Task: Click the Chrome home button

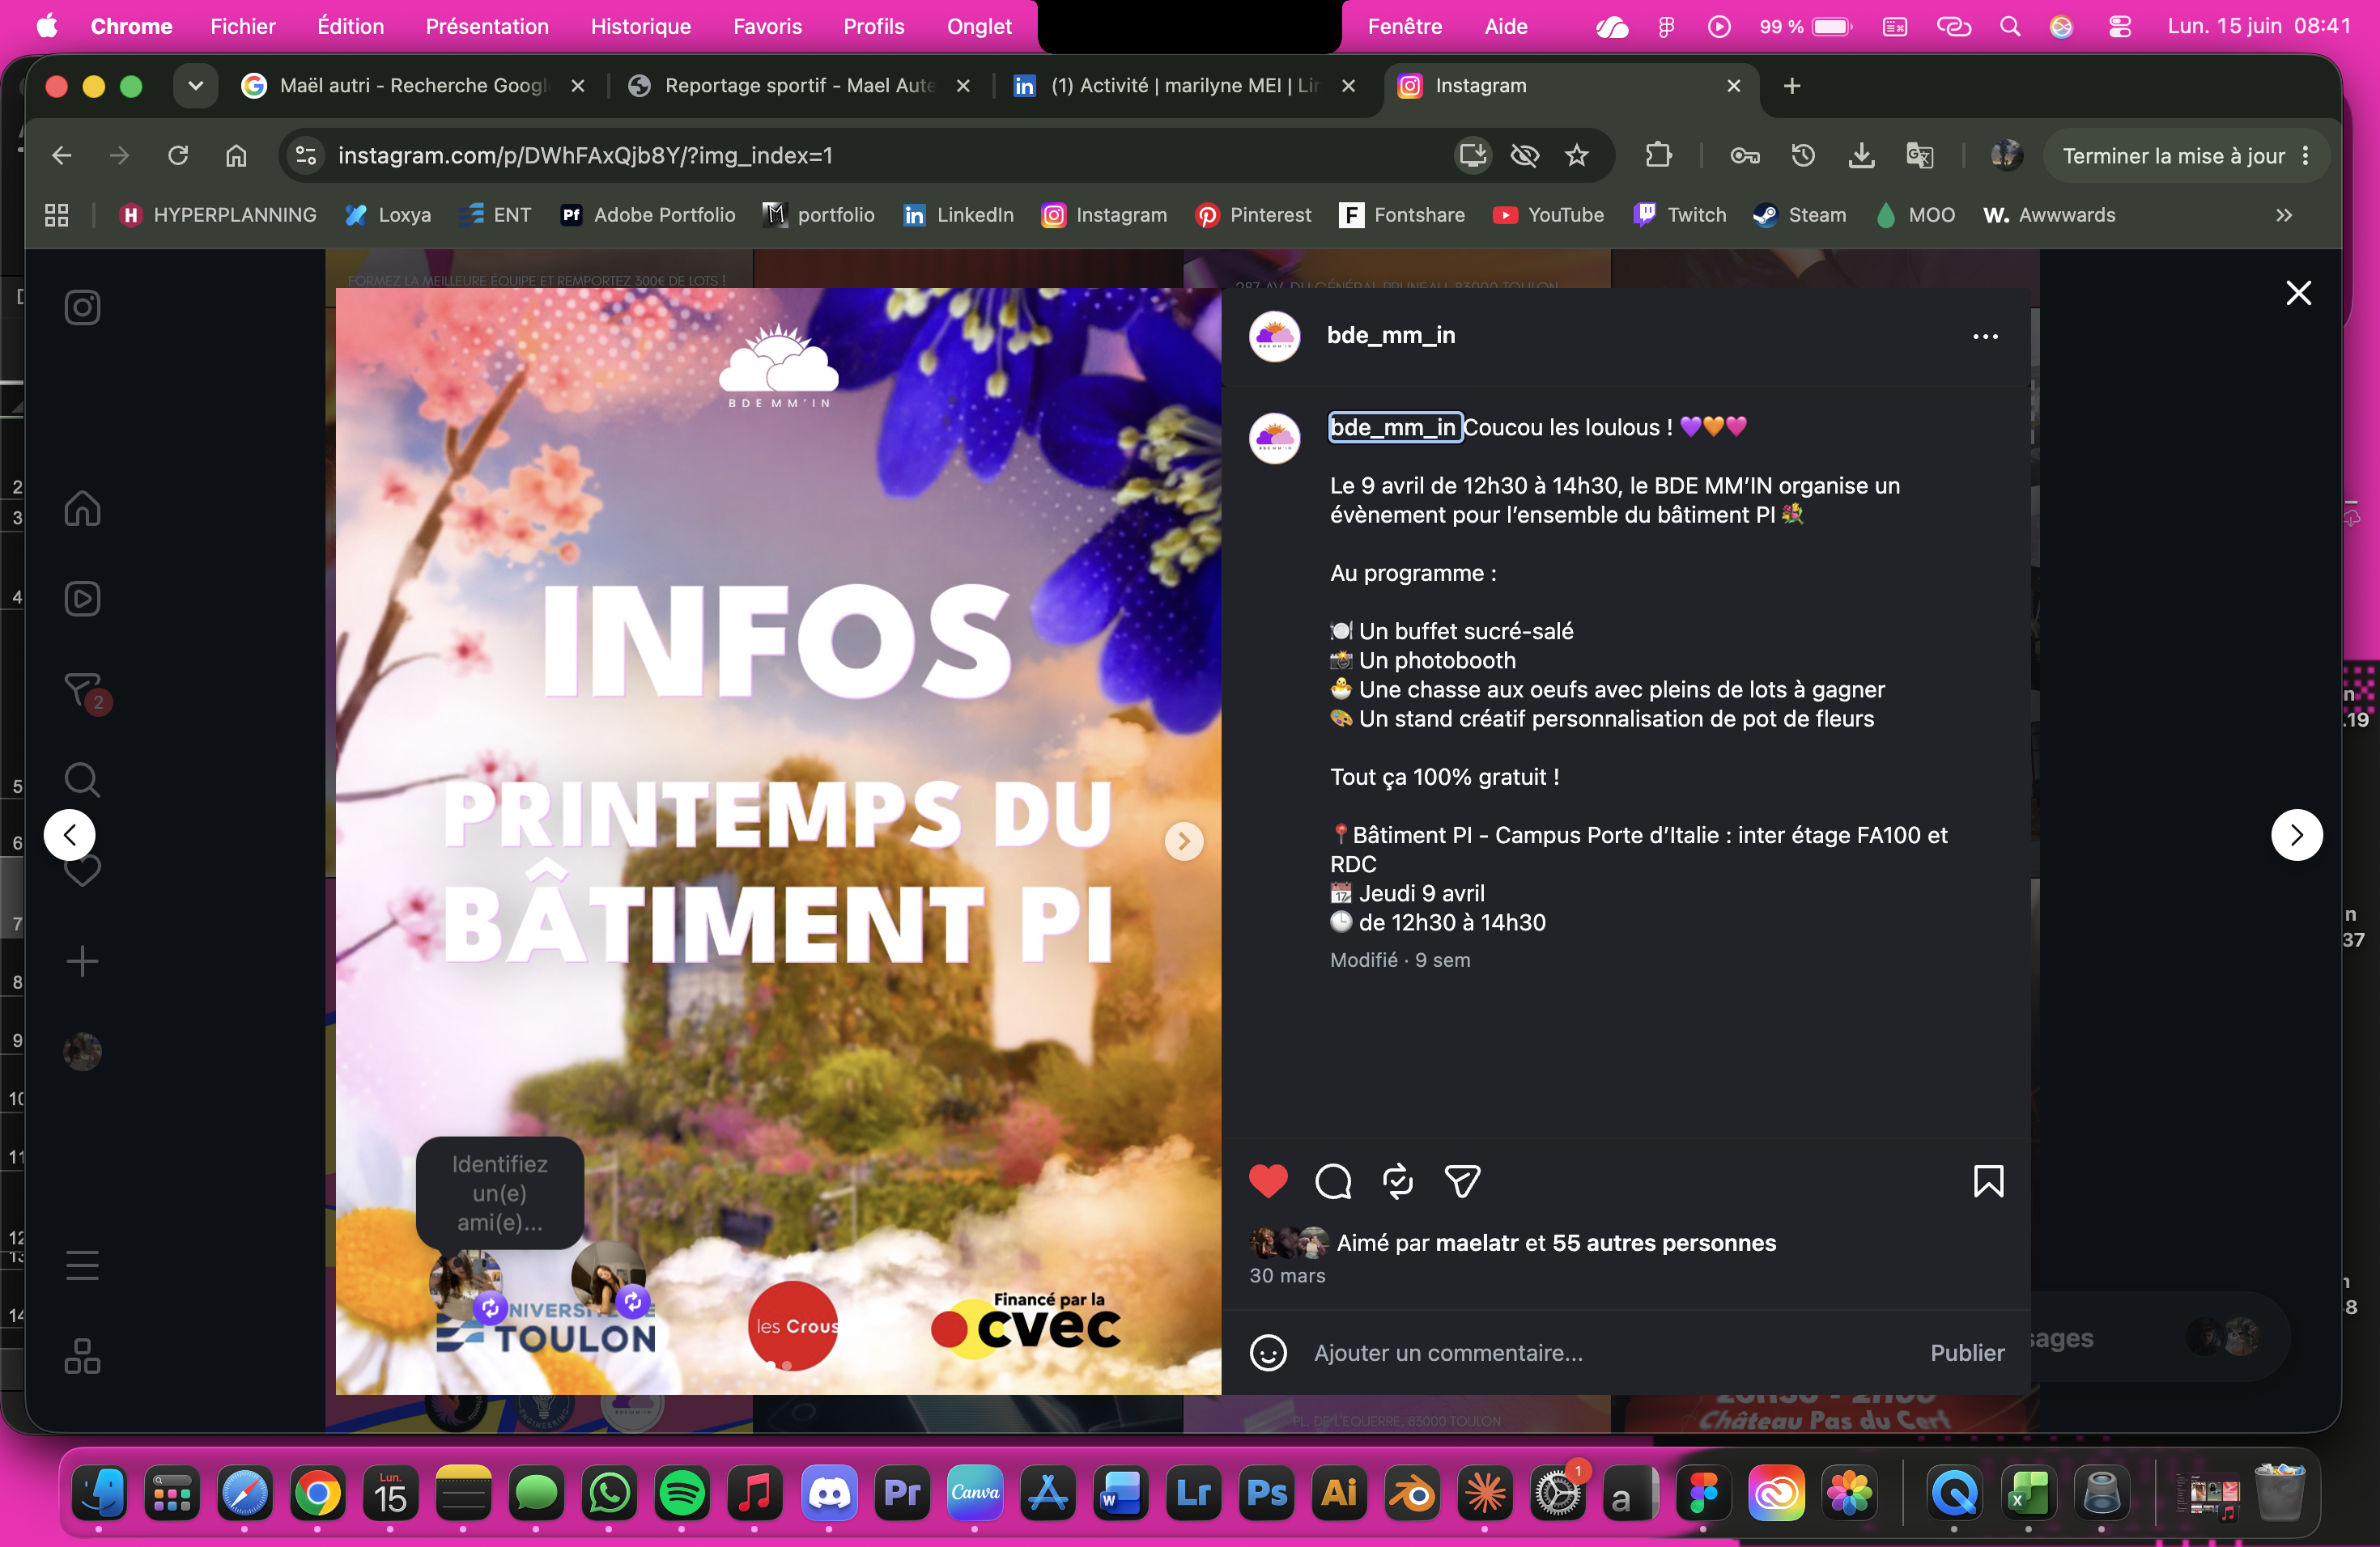Action: point(236,155)
